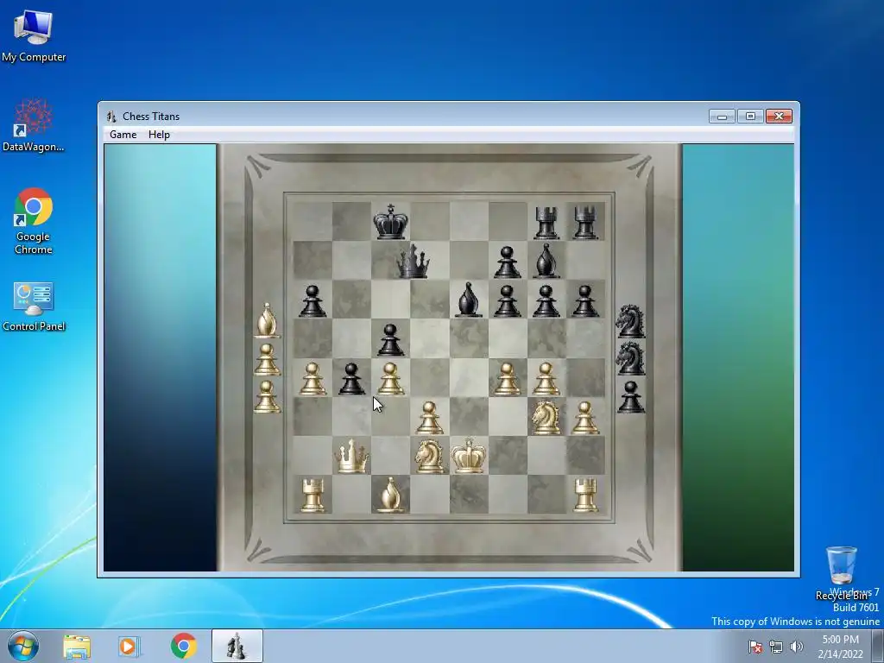This screenshot has width=884, height=663.
Task: Select the black king on c8
Action: (391, 222)
